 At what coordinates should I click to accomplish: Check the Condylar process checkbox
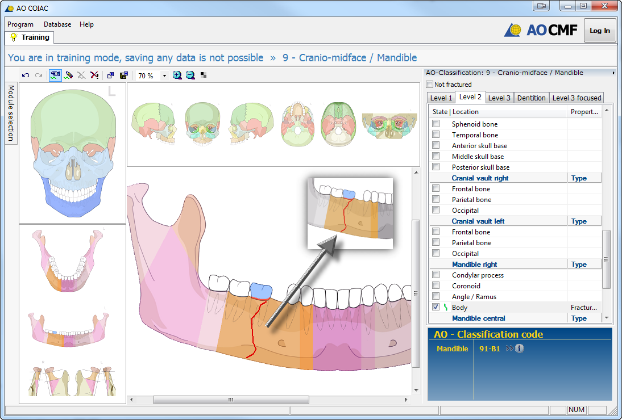(436, 275)
